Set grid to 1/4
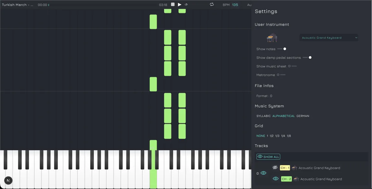Screen dimensions: 372x189 (283, 136)
